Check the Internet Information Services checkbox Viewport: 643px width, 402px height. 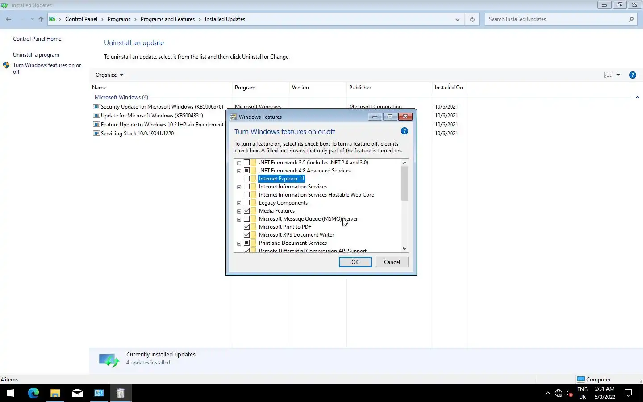tap(246, 187)
